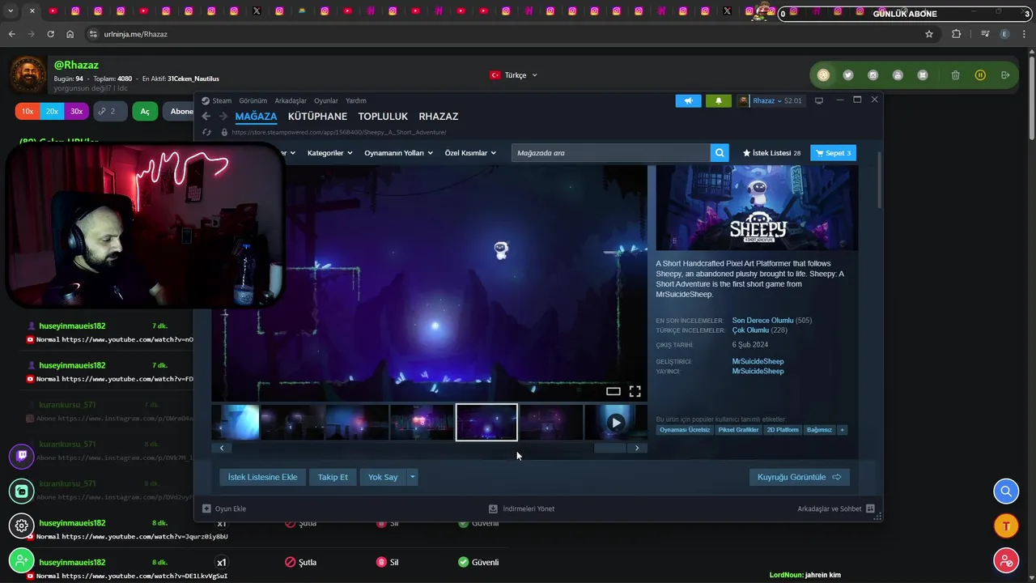Open Arkadaşlar menu
This screenshot has height=583, width=1036.
291,101
